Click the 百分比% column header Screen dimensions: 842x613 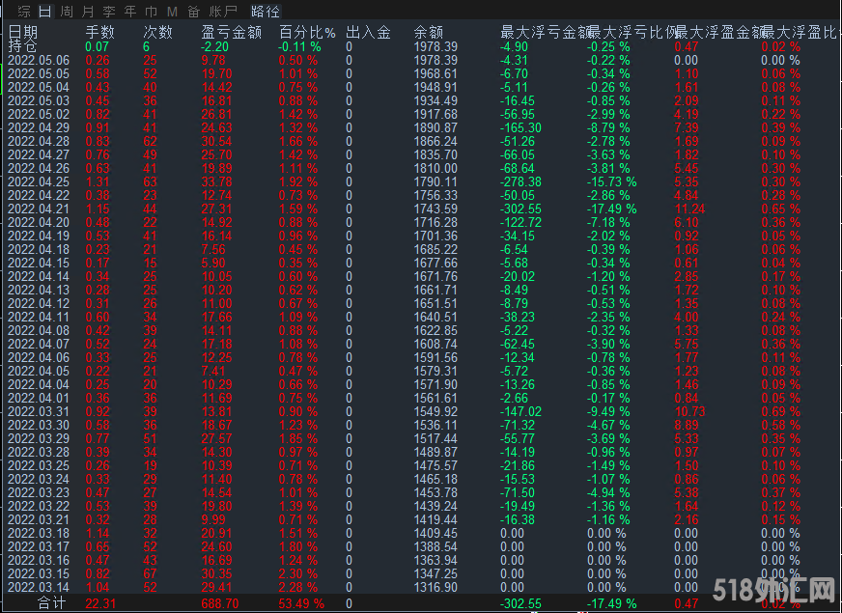coord(307,33)
